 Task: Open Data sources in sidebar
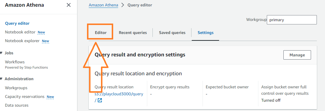(17, 105)
